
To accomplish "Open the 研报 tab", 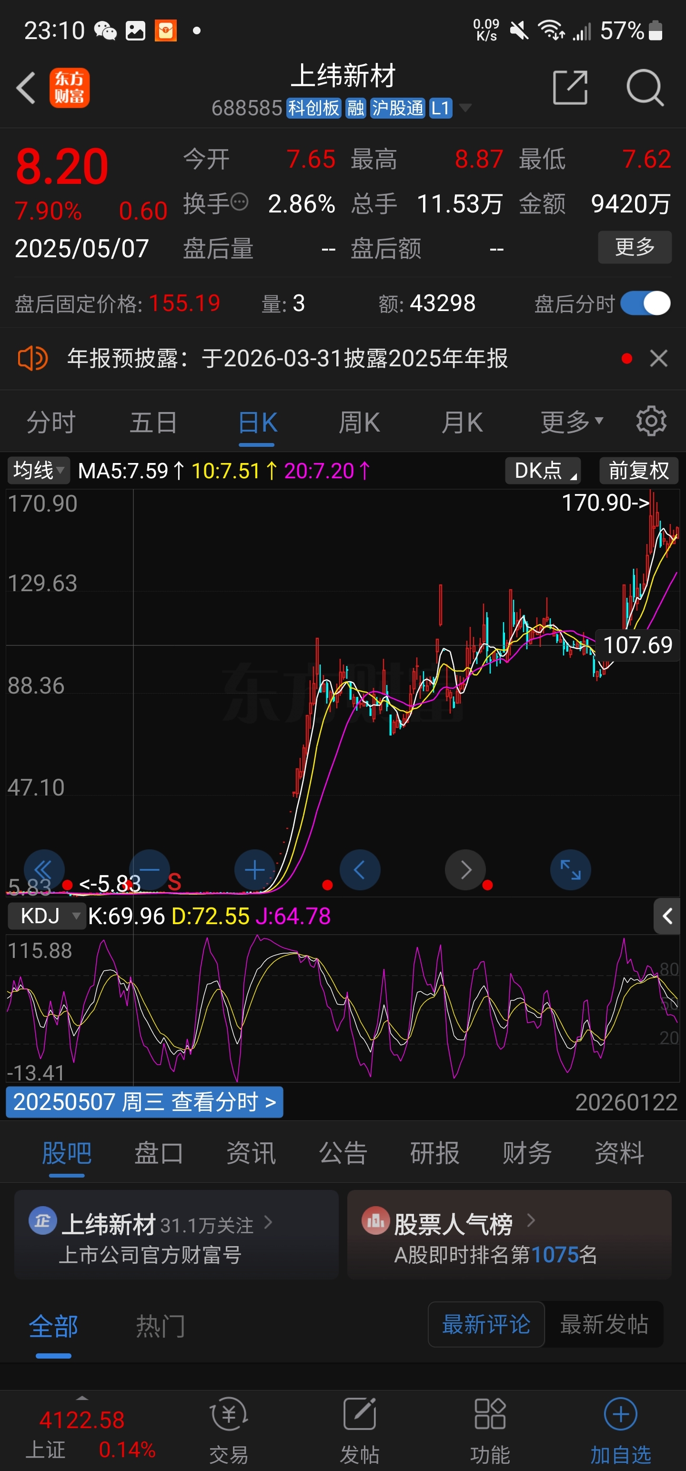I will [x=434, y=1153].
